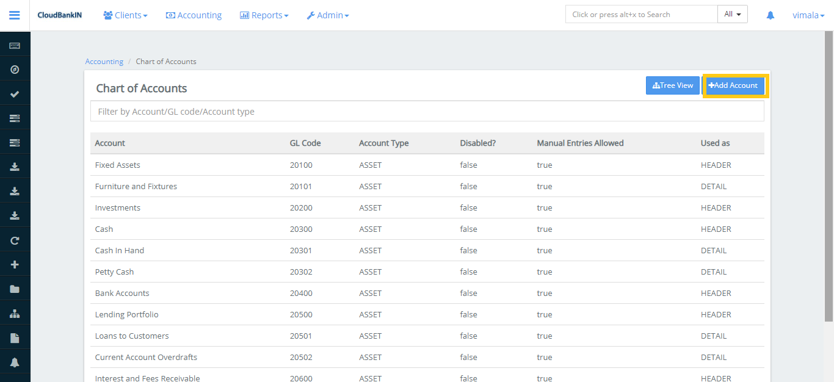
Task: Click the checkmark approvals icon in sidebar
Action: coord(15,93)
